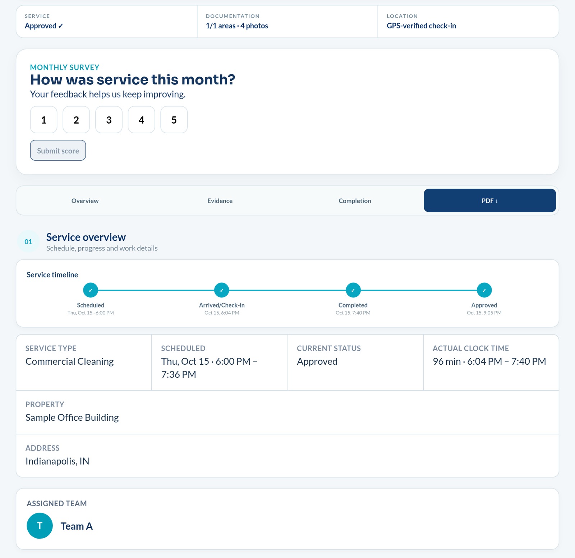Screen dimensions: 575x558
Task: Click 'Thu, Oct 15 · 6:00 PM' timeline timestamp
Action: 91,313
